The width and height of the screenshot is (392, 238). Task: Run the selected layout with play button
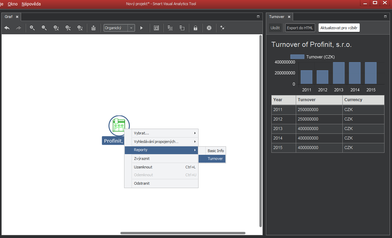142,28
